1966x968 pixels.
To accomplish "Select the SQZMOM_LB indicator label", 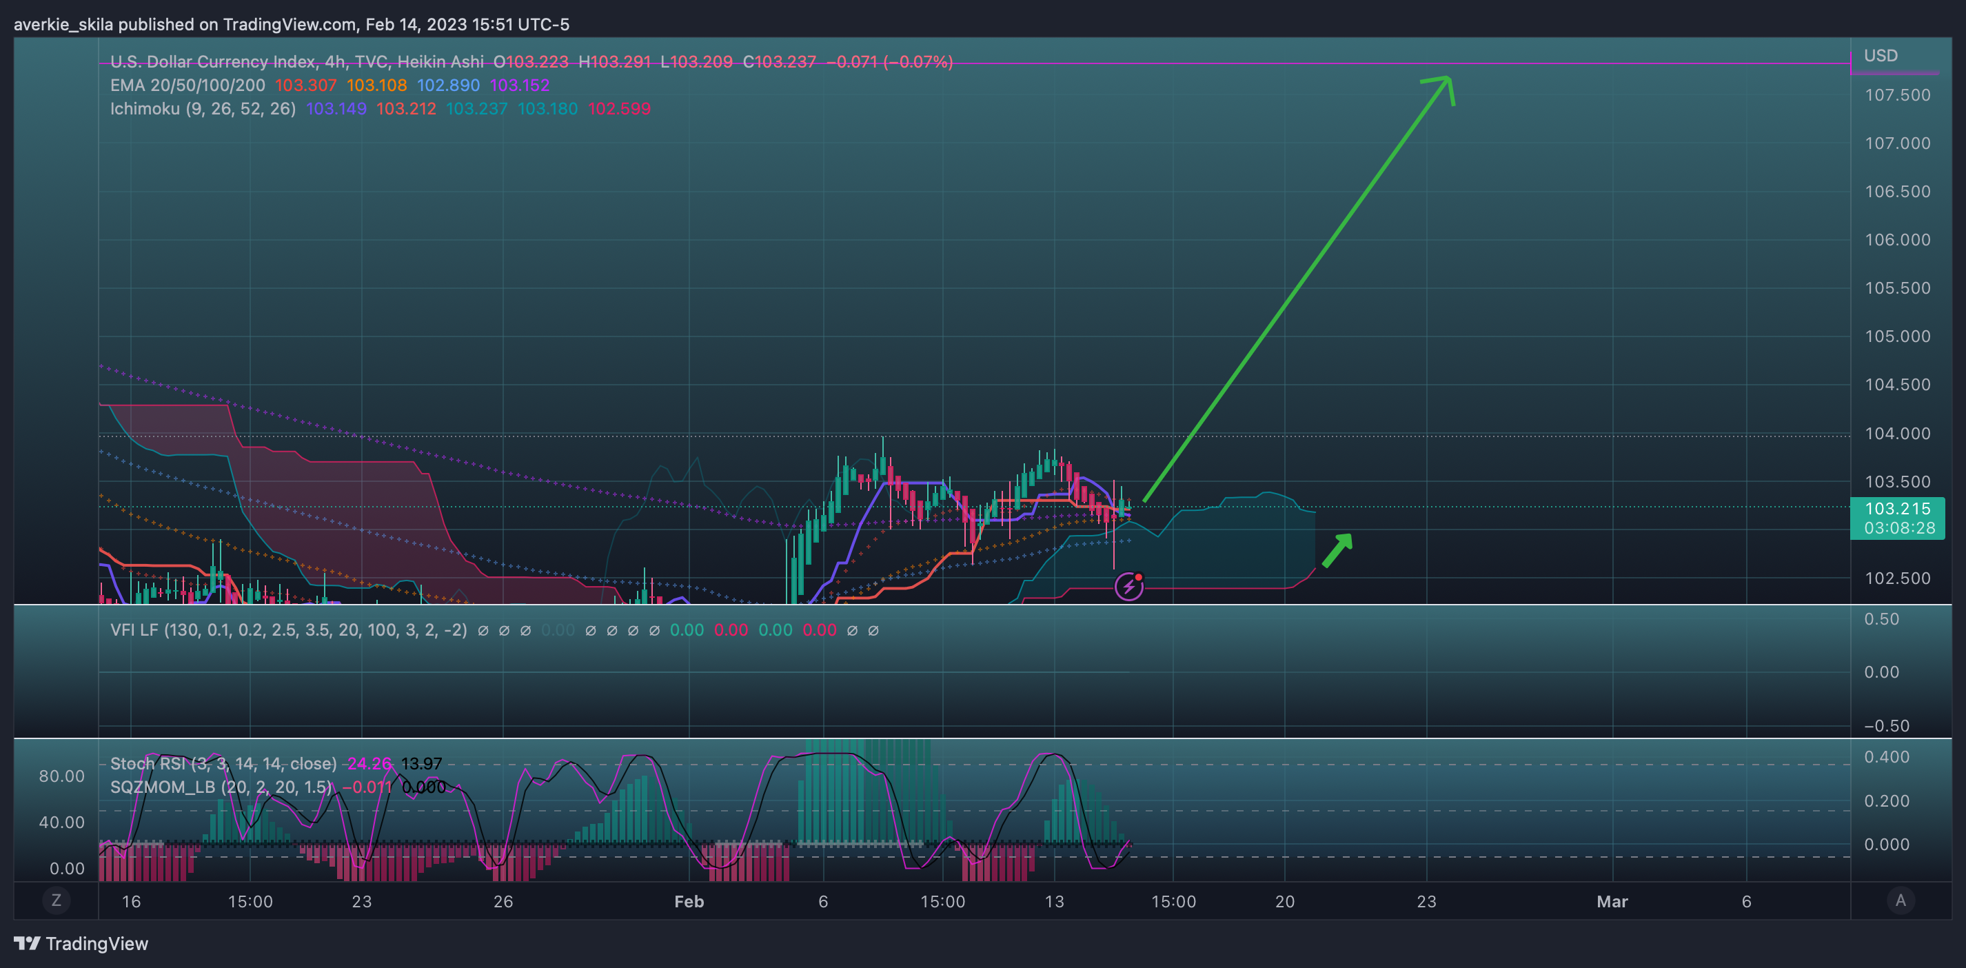I will point(221,787).
